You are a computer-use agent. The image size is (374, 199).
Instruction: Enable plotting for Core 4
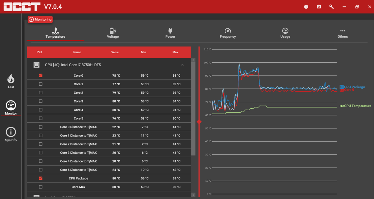pos(41,110)
